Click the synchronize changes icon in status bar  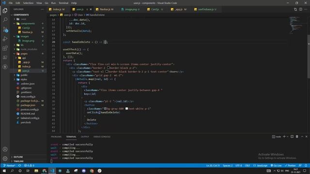(19, 165)
